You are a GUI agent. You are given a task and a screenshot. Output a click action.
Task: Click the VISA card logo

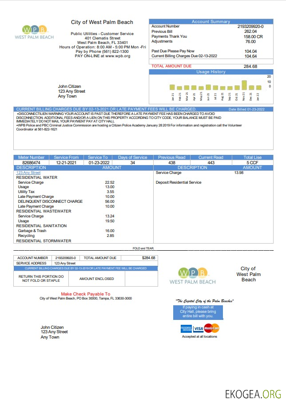point(198,329)
